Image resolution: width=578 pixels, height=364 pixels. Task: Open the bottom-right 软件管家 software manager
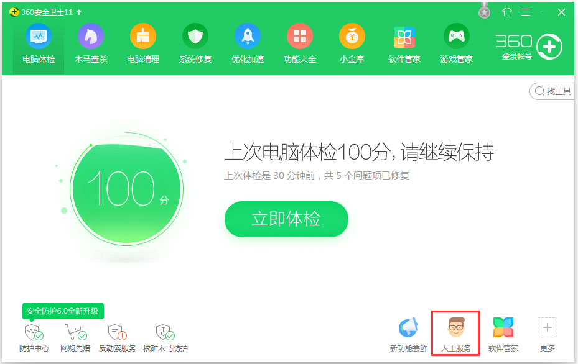click(503, 334)
